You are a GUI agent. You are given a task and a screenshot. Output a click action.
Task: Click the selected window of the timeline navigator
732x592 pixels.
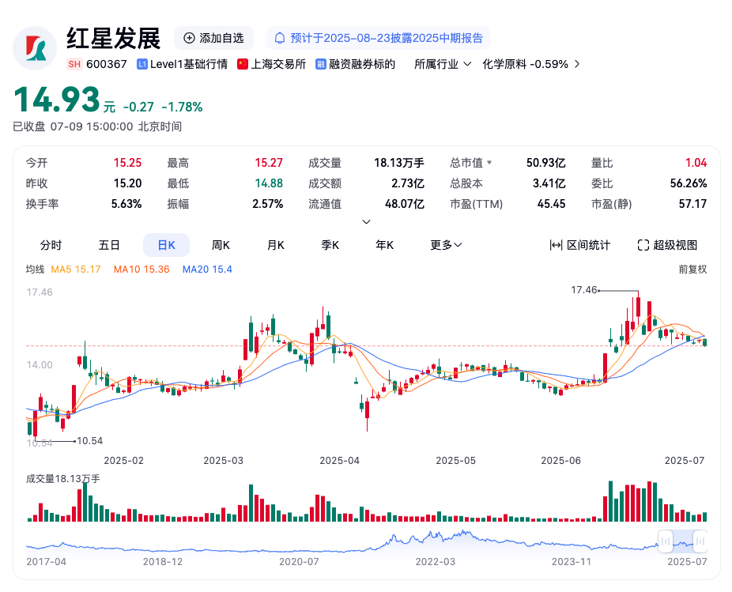(x=682, y=541)
